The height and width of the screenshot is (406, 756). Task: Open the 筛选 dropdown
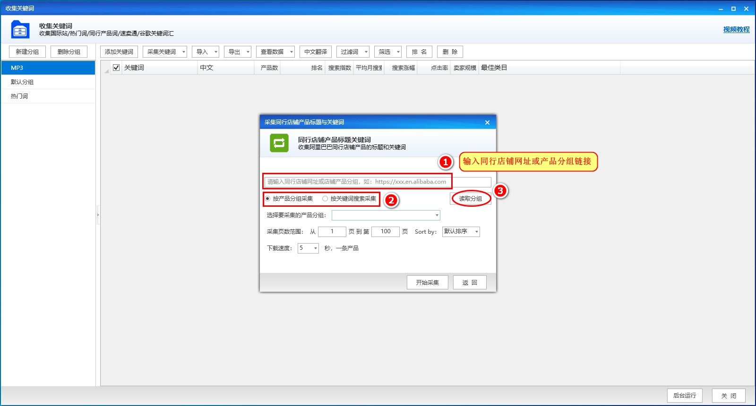(x=388, y=52)
